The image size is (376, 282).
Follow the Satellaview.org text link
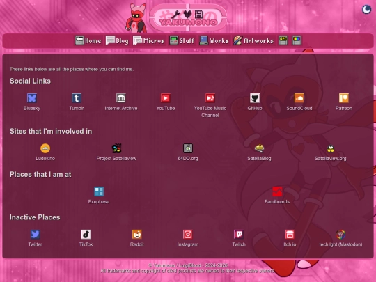click(x=331, y=158)
